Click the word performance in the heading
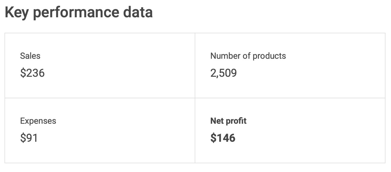 click(x=76, y=12)
